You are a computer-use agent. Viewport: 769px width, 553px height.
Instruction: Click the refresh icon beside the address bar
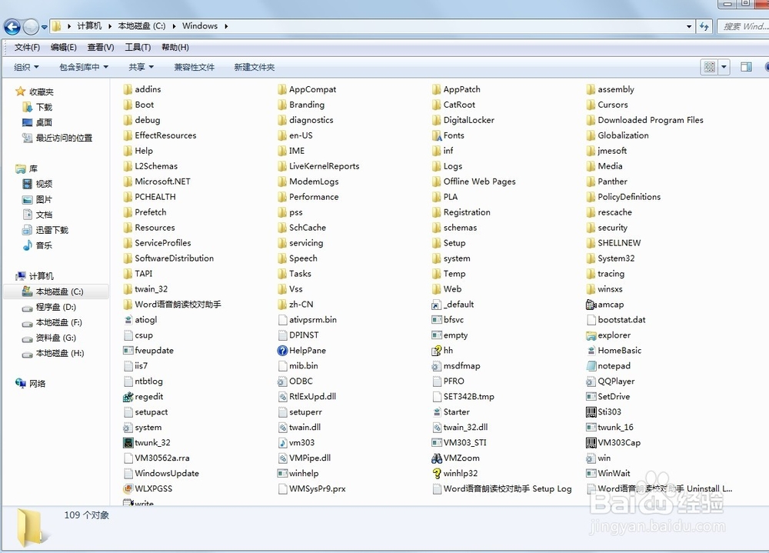tap(705, 25)
